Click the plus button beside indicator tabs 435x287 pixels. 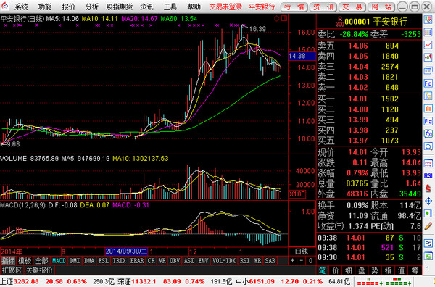(x=293, y=261)
